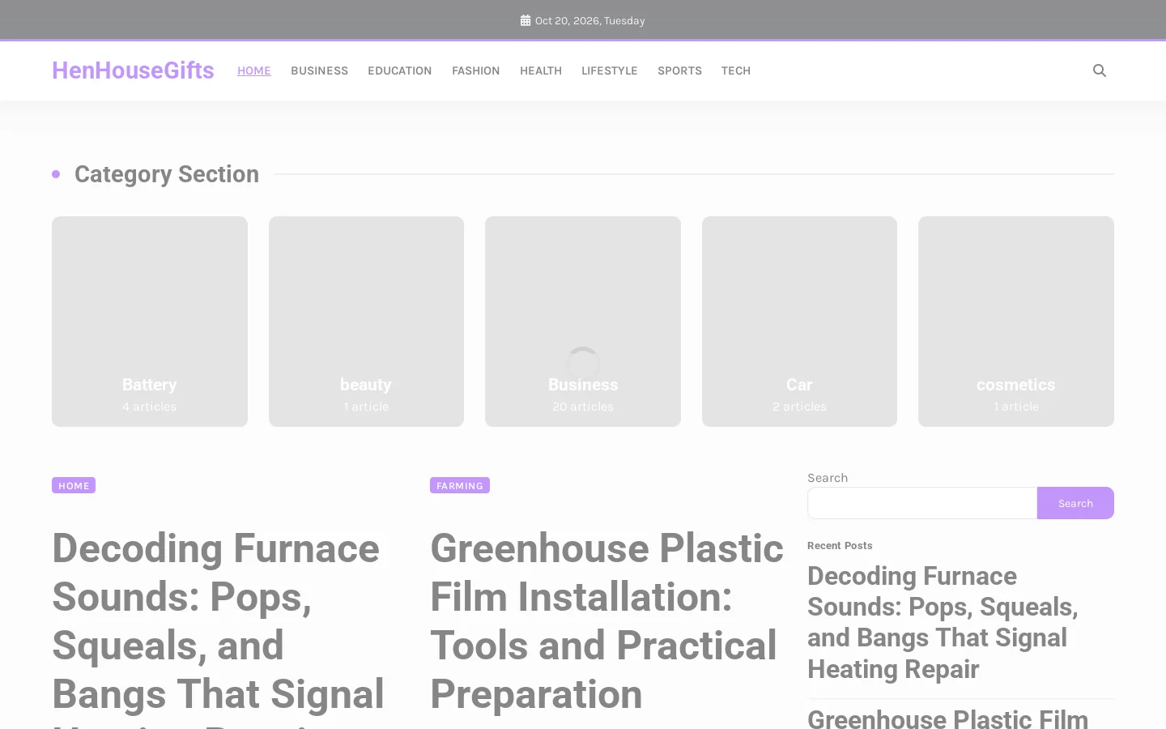Open the Health menu item
Viewport: 1166px width, 729px height.
click(541, 70)
